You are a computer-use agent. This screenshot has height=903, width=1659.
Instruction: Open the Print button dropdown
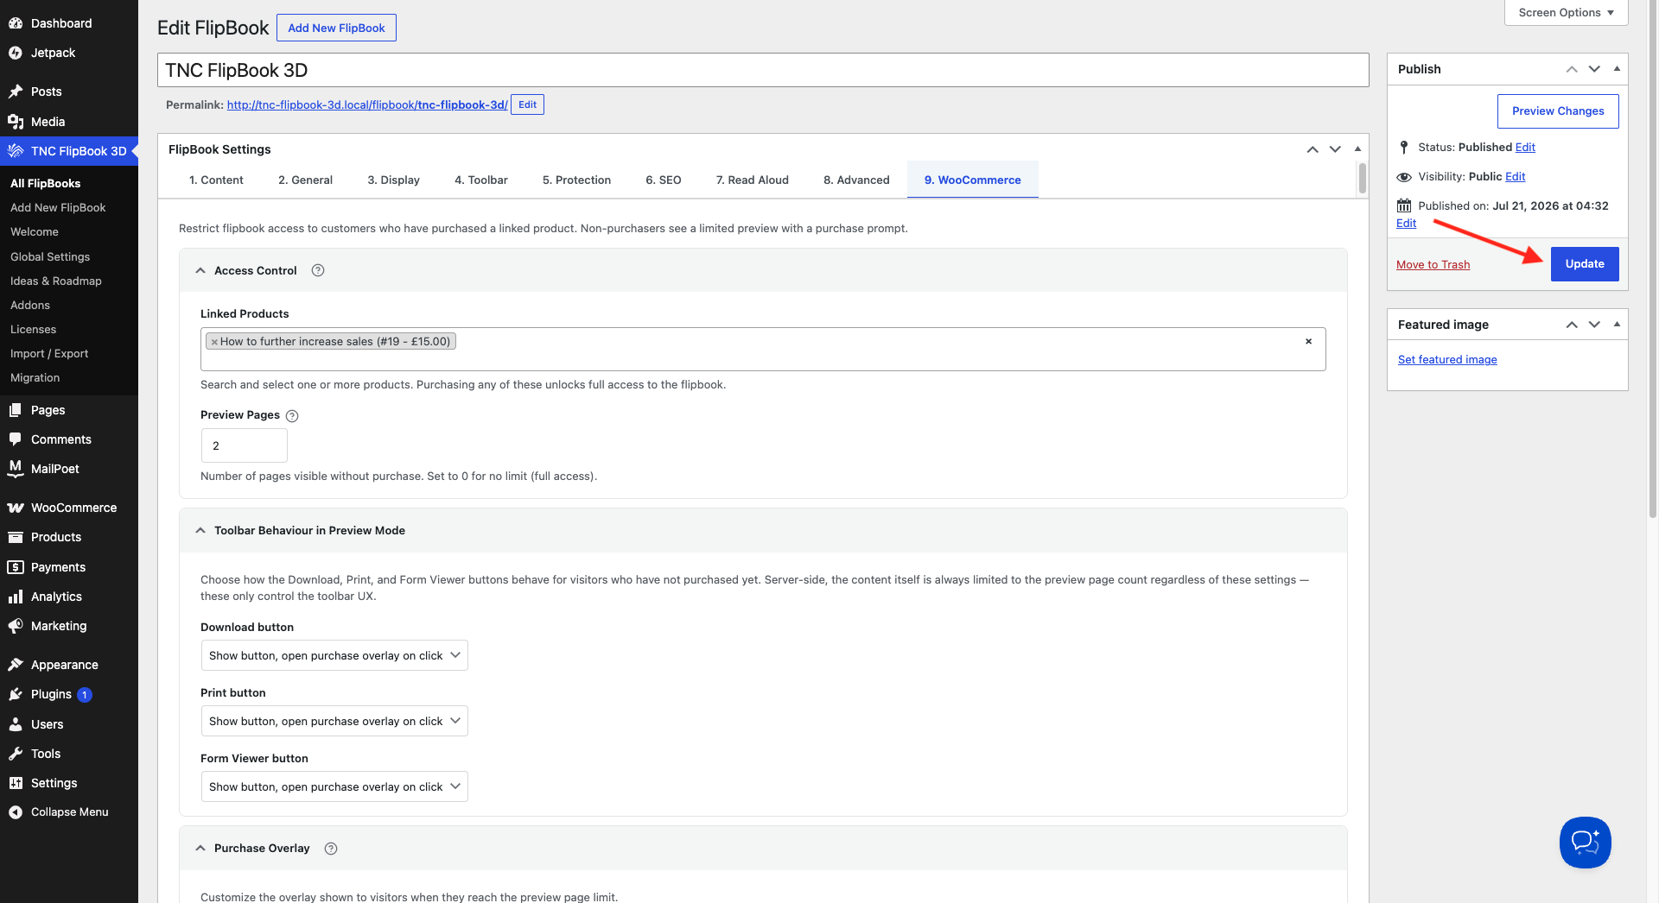334,721
